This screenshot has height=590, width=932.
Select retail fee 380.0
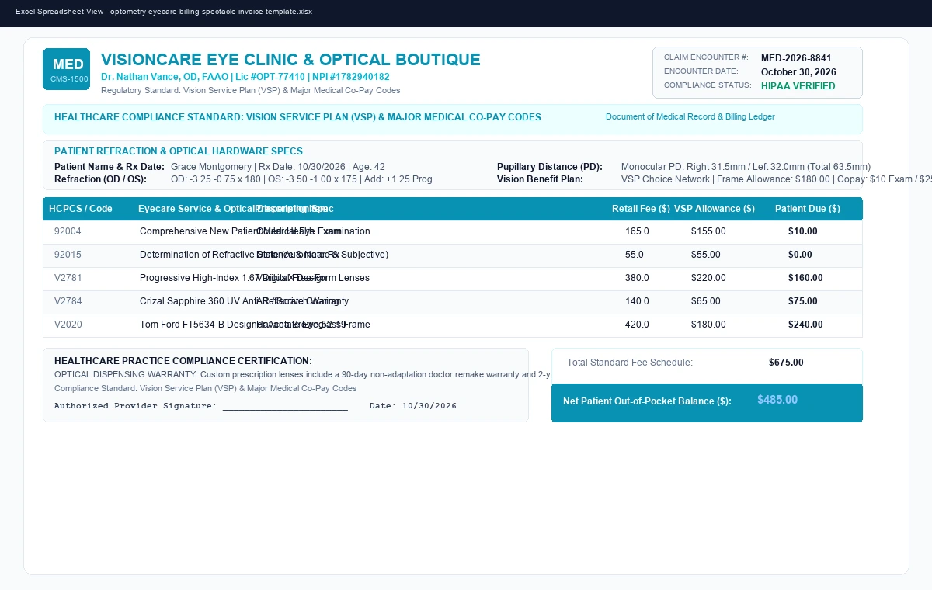pyautogui.click(x=637, y=278)
